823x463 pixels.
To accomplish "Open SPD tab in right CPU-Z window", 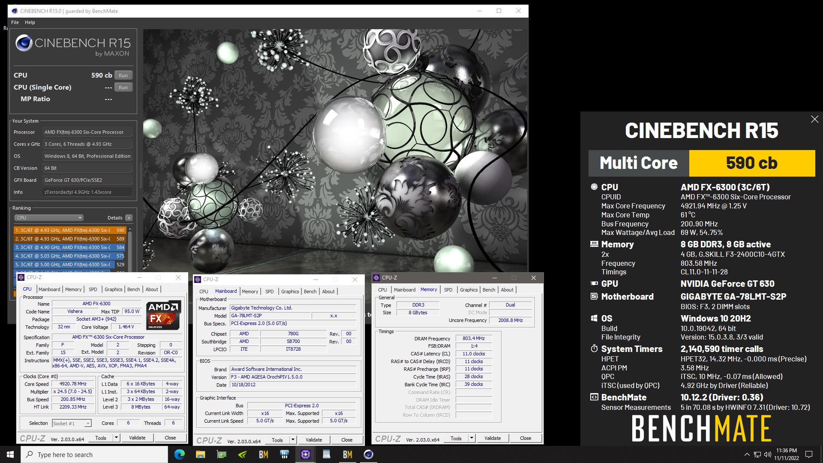I will 448,290.
